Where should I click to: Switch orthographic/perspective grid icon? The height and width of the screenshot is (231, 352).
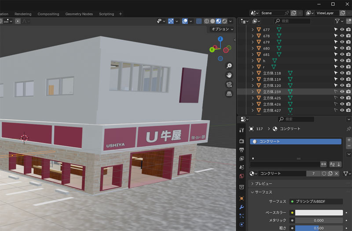pos(229,94)
